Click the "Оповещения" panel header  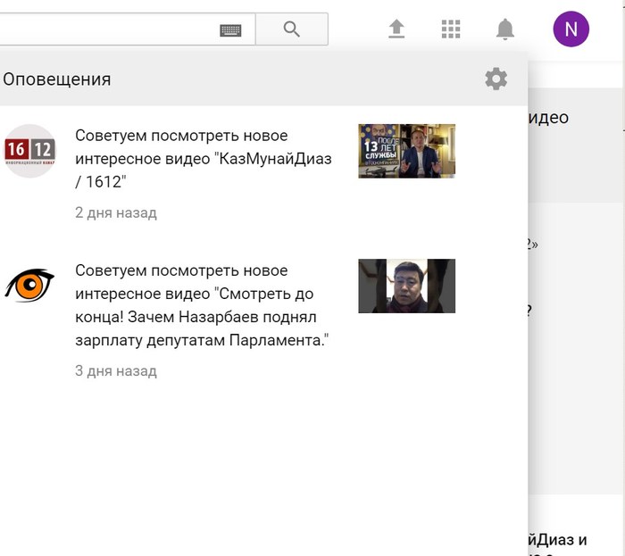pos(57,79)
